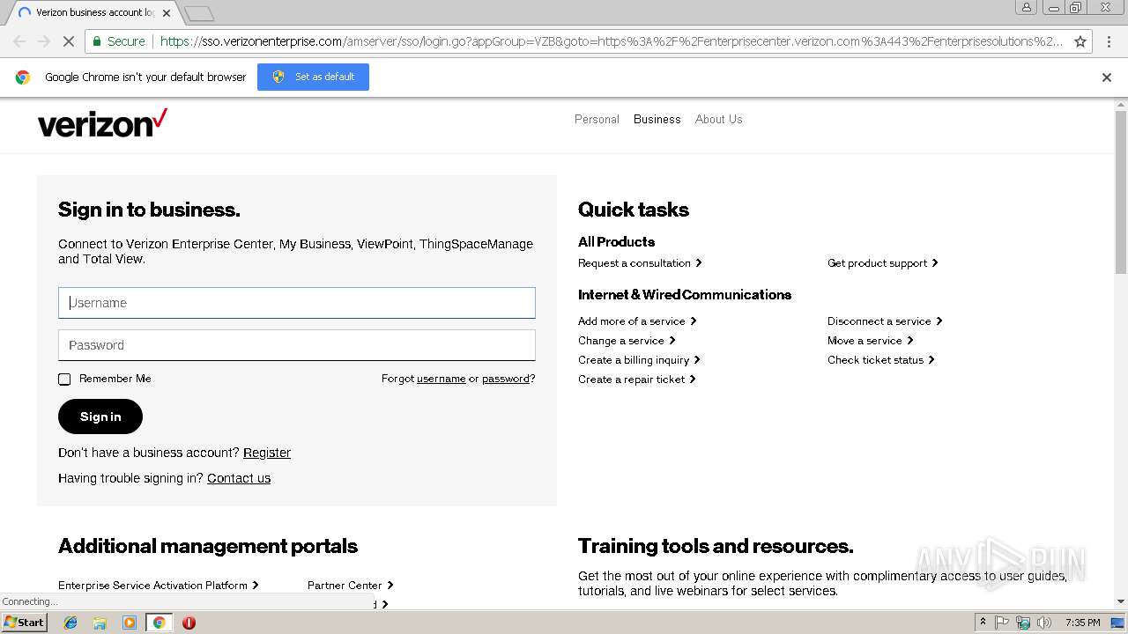Open the About Us menu

click(x=718, y=119)
